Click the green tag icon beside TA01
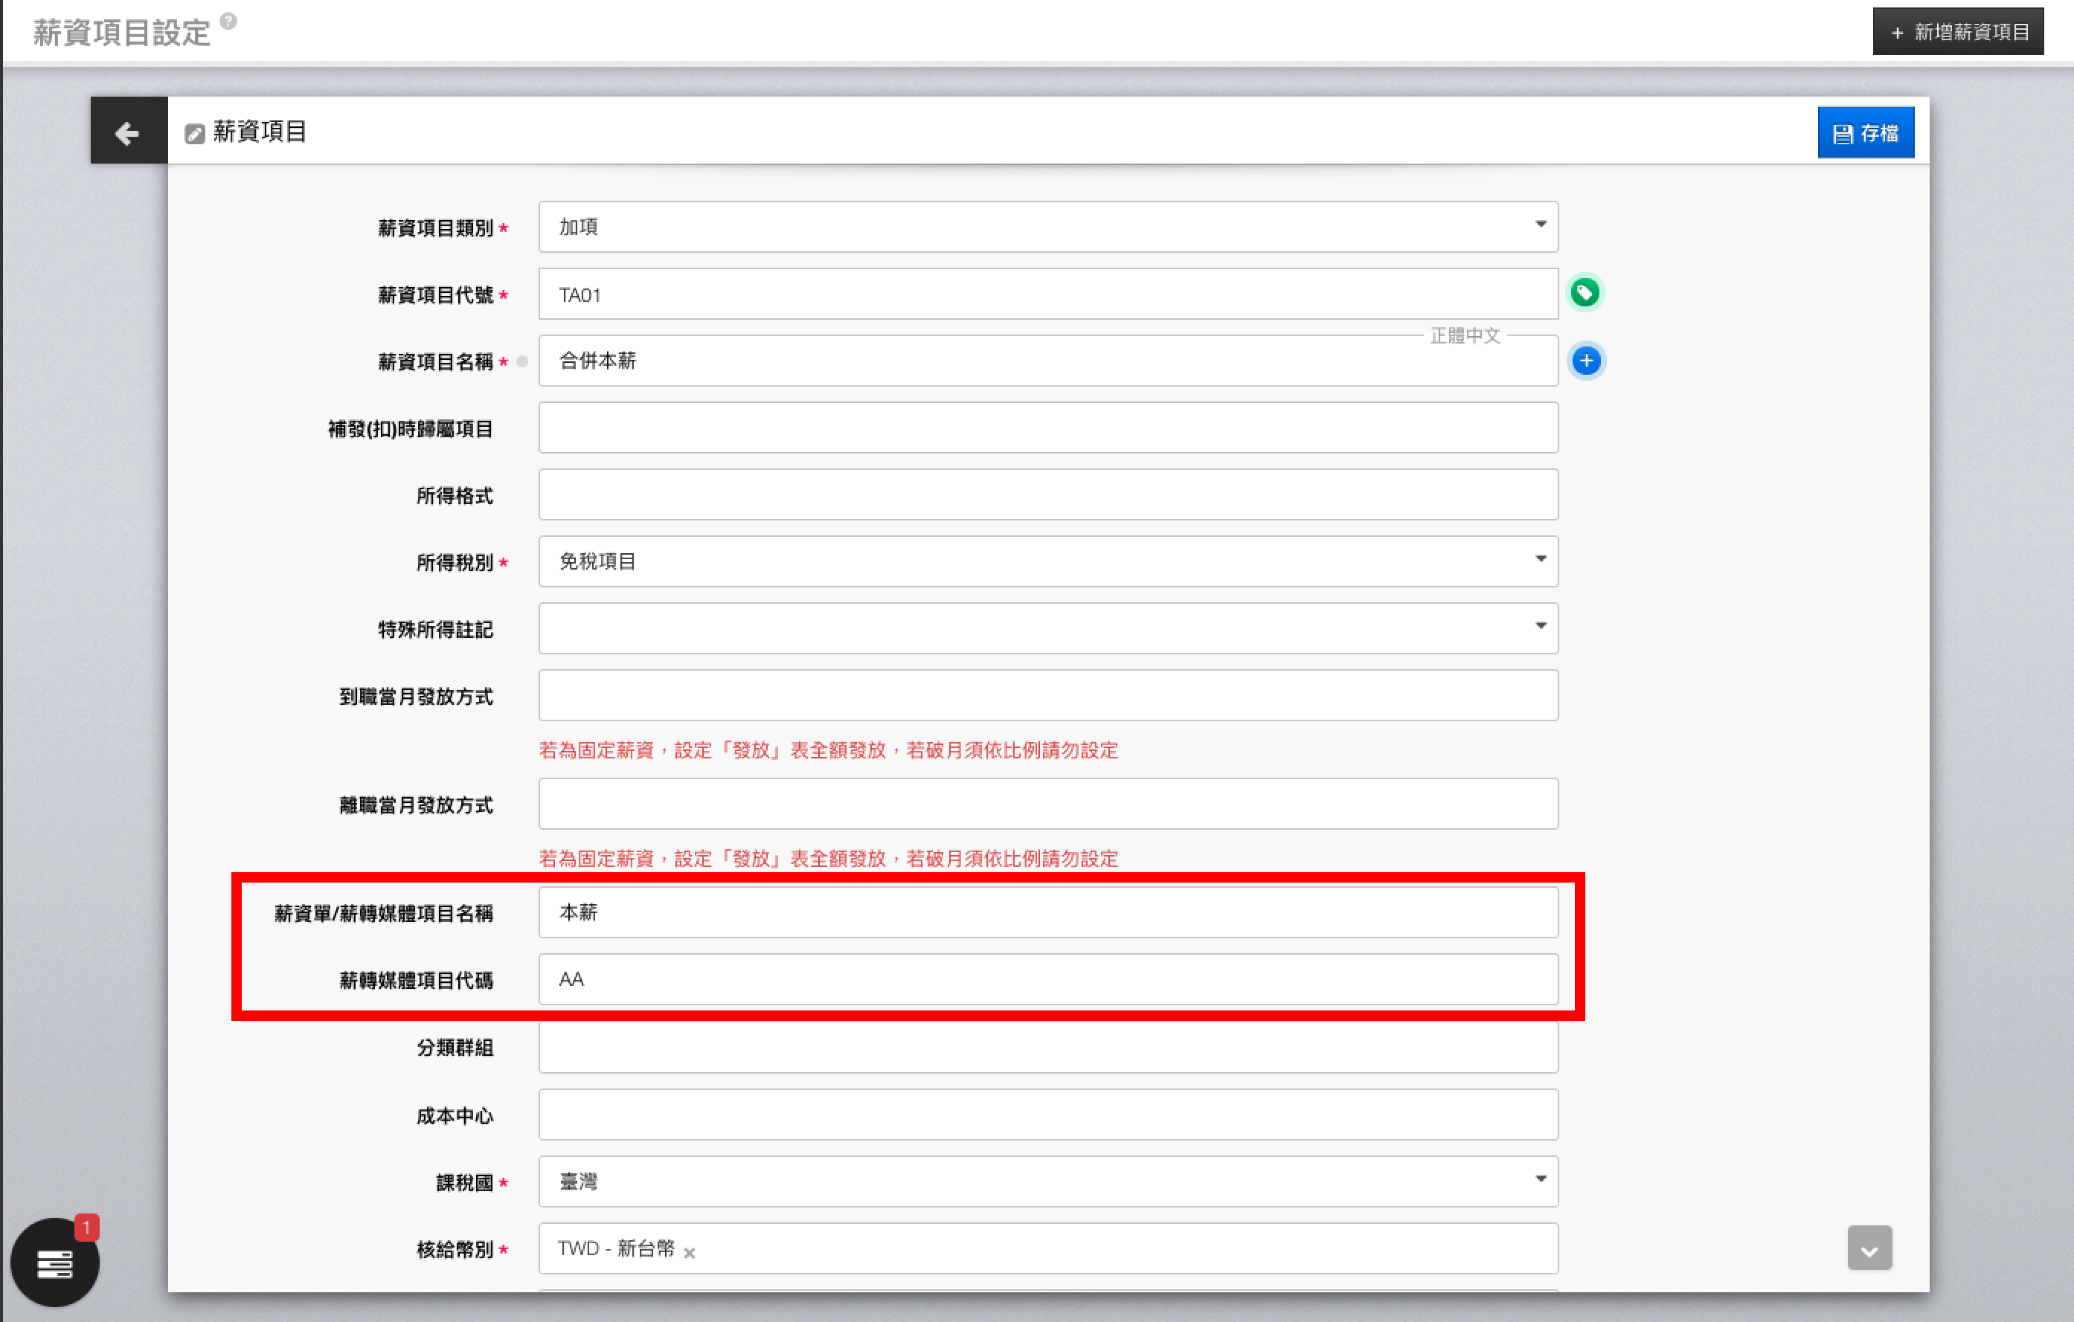The width and height of the screenshot is (2074, 1322). pyautogui.click(x=1585, y=294)
